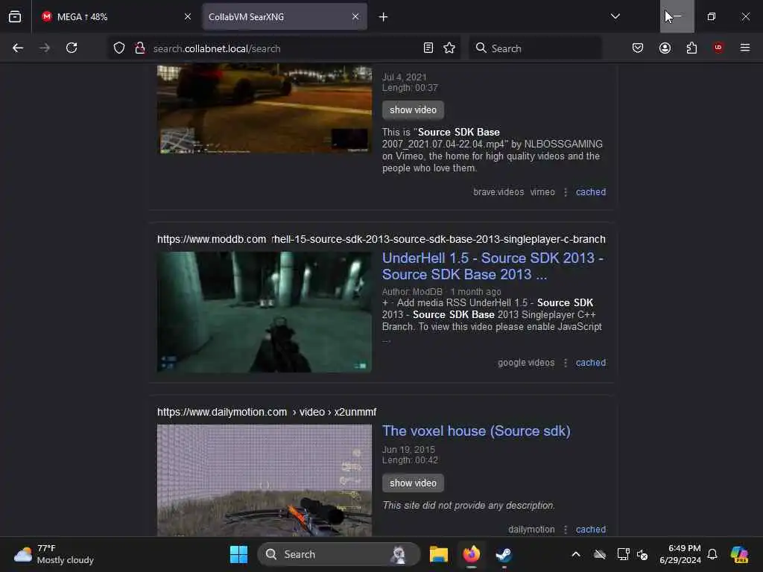This screenshot has width=763, height=572.
Task: Expand the list all tabs dropdown
Action: click(x=615, y=16)
